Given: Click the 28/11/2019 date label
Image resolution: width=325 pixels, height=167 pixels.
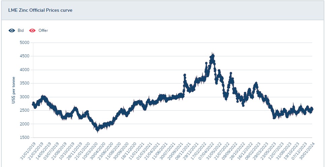Looking at the screenshot, I should coord(74,151).
